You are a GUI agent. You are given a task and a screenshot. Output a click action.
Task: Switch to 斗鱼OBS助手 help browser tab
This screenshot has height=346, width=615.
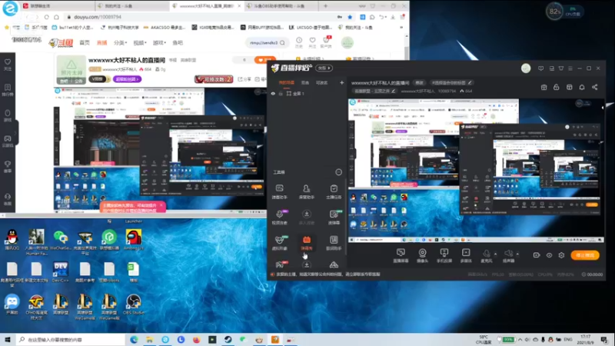[282, 6]
